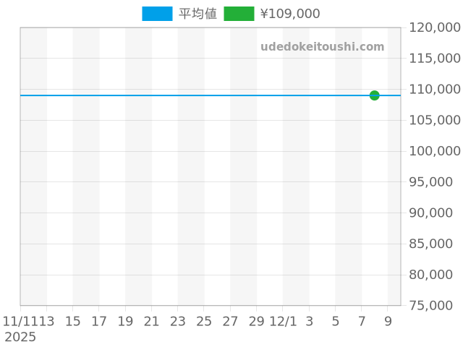Click the 115,000 y-axis label
This screenshot has height=347, width=463.
point(434,59)
